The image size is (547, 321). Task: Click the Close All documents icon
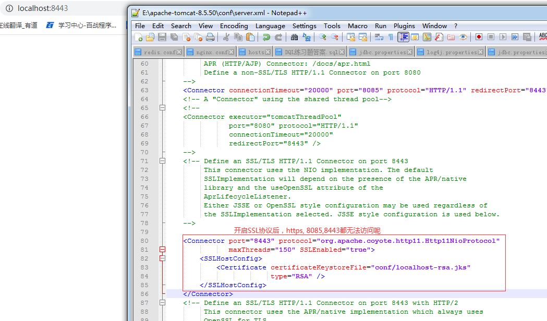coord(198,37)
